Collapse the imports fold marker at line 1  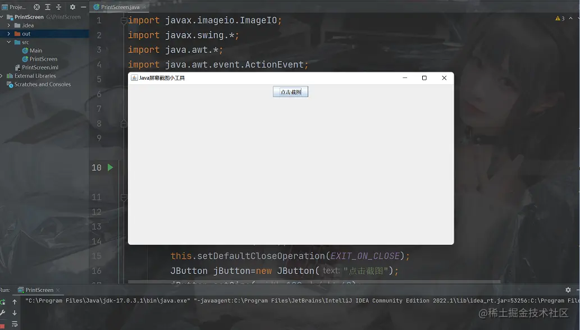click(124, 21)
